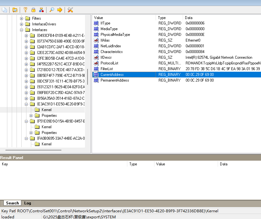The width and height of the screenshot is (261, 219).
Task: Click folder icon of {0493CFB4-0109 key
Action: pos(32,36)
